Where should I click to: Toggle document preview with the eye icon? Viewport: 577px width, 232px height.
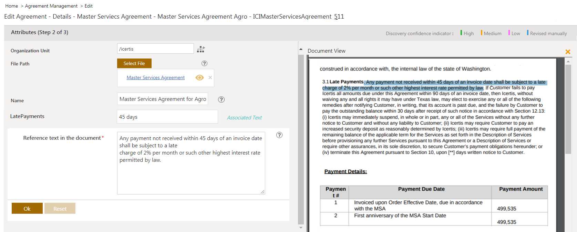(199, 77)
